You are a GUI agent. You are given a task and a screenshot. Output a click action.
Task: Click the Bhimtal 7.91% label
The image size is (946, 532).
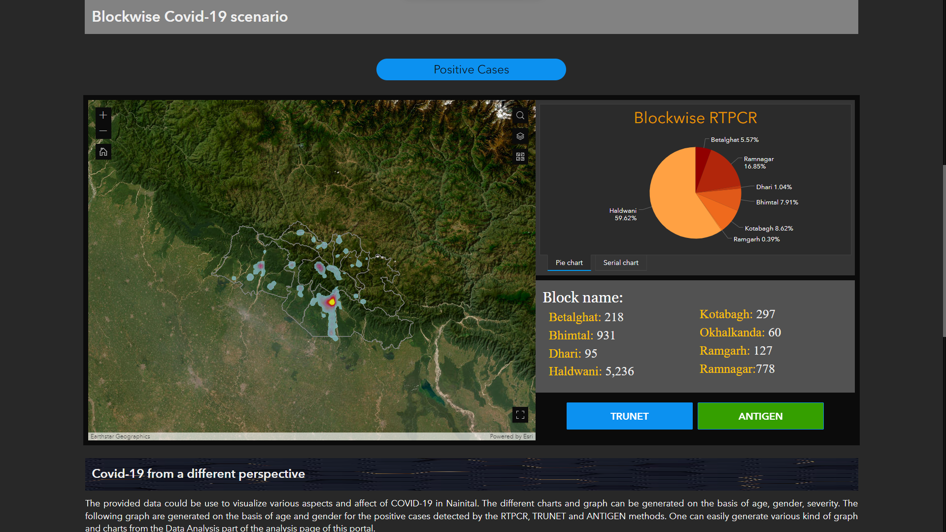(x=777, y=202)
